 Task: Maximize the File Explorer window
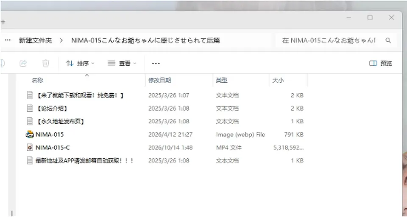[370, 18]
